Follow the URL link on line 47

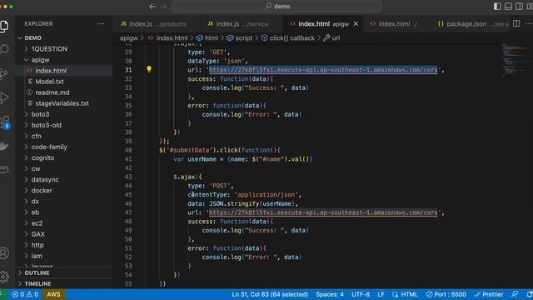323,212
